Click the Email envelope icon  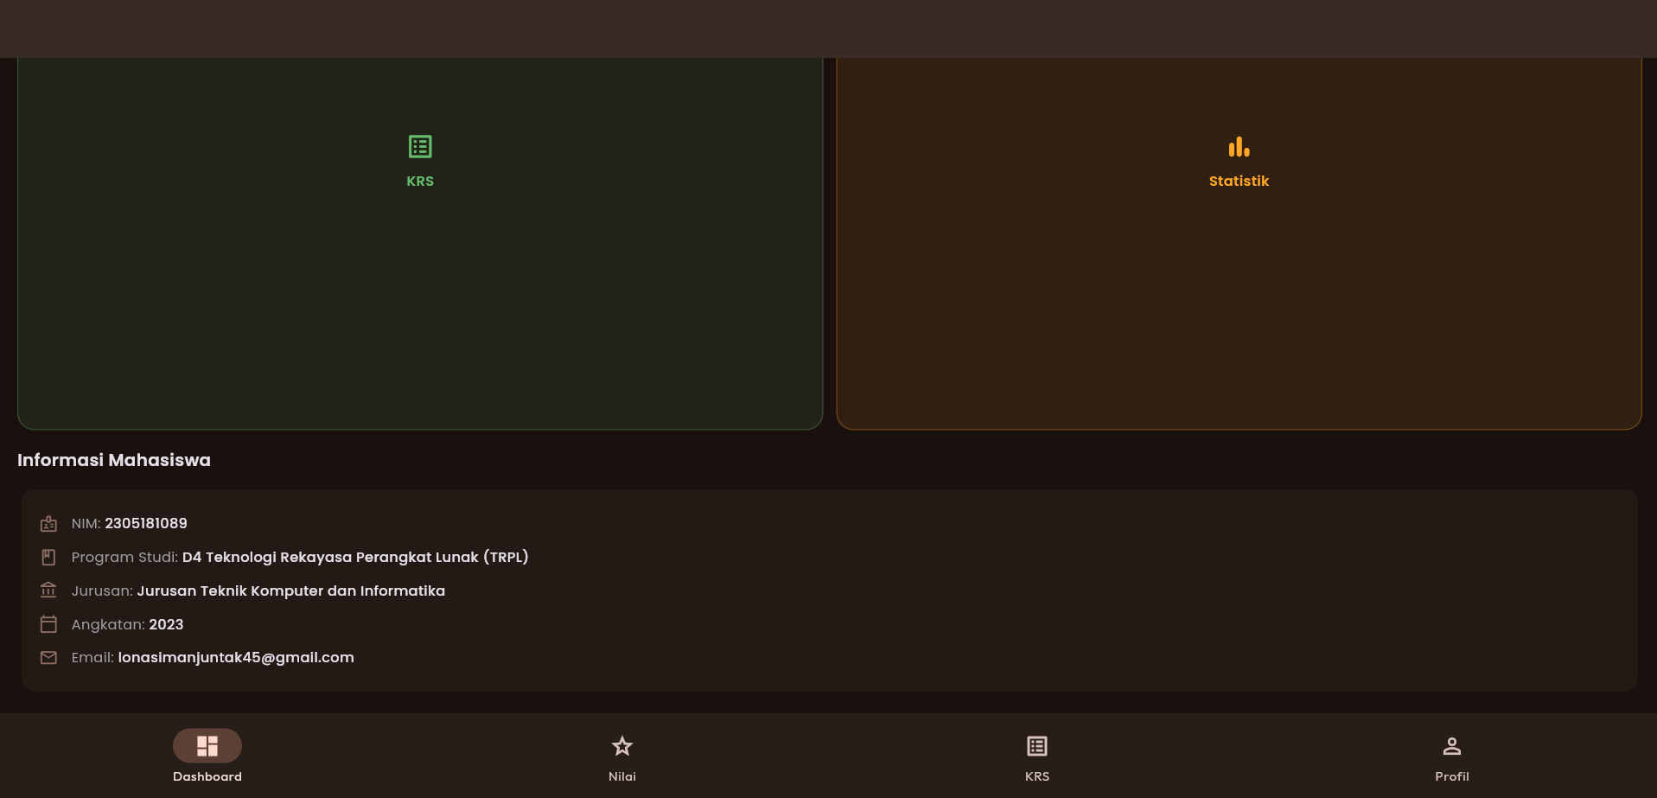click(48, 658)
